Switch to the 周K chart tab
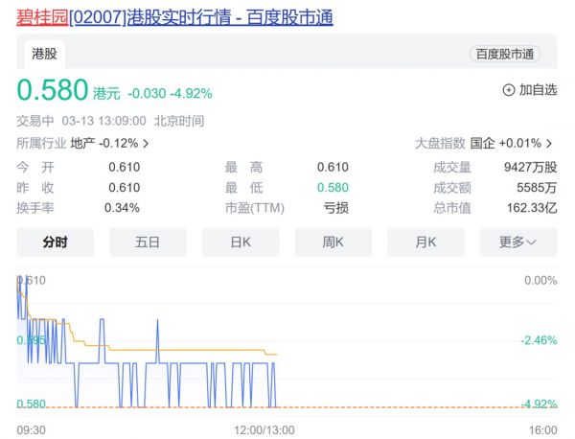 (333, 243)
